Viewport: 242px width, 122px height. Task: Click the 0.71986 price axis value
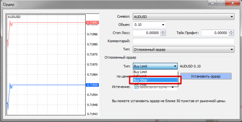(x=92, y=34)
